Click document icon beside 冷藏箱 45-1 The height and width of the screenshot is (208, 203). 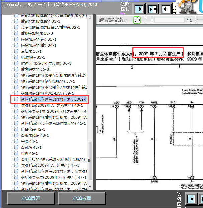pyautogui.click(x=16, y=147)
